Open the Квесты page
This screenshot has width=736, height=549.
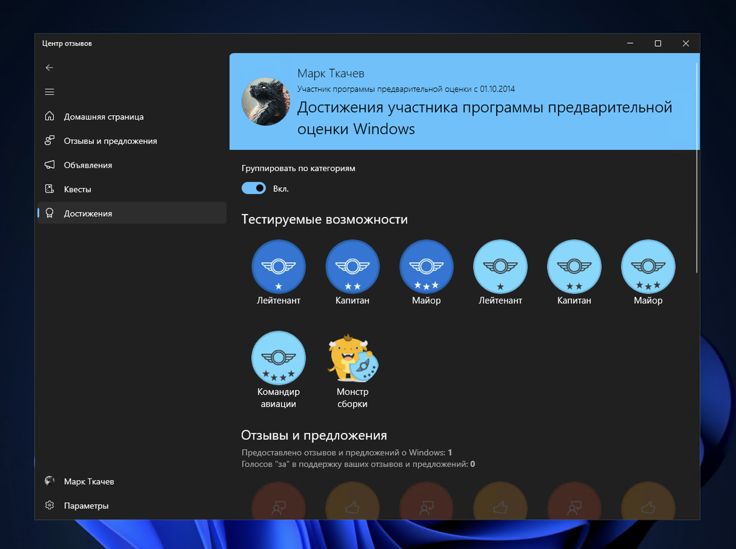coord(131,189)
